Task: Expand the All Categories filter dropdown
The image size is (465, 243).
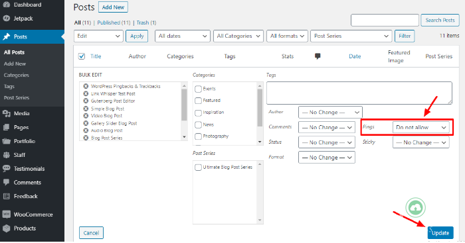Action: (238, 36)
